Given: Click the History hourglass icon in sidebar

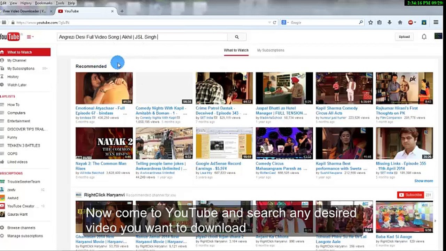Looking at the screenshot, I should pyautogui.click(x=2, y=77).
